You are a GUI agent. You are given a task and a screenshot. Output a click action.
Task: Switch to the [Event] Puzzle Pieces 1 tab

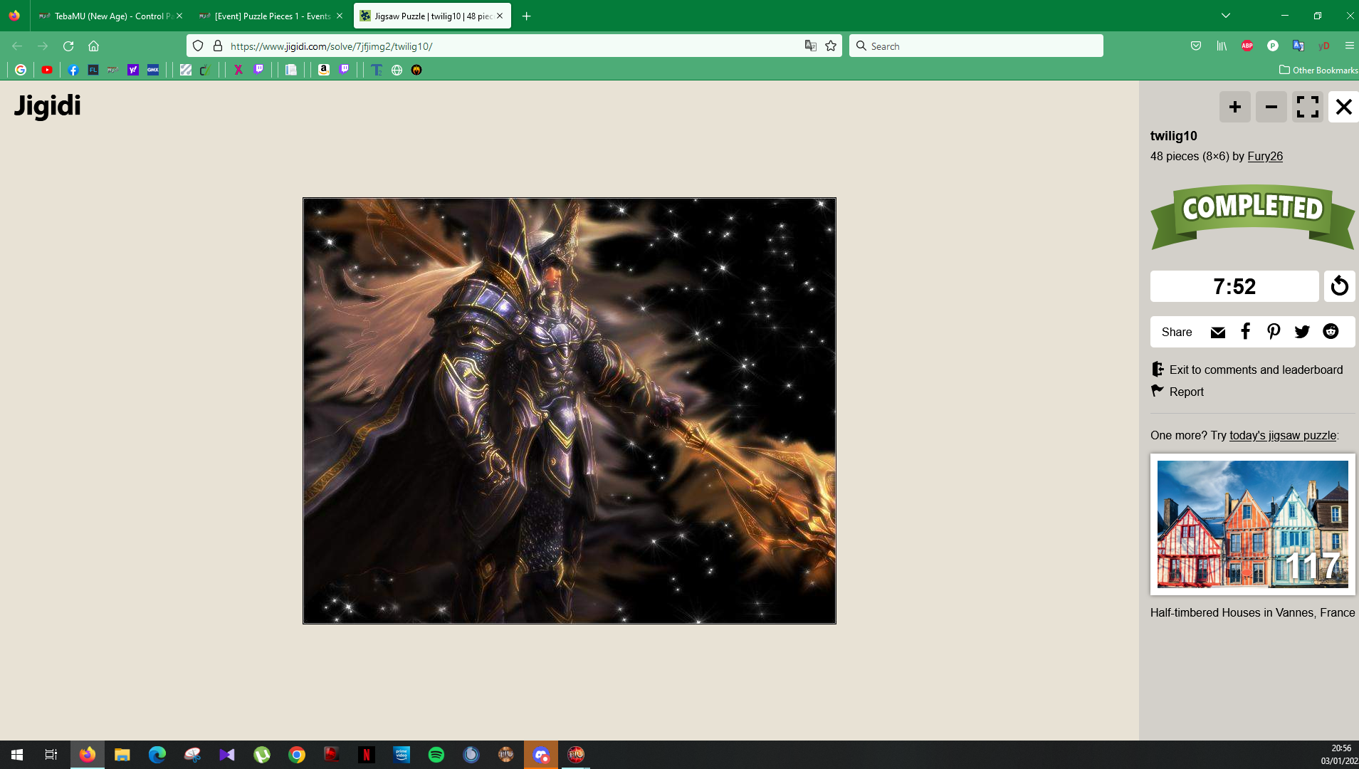tap(271, 16)
